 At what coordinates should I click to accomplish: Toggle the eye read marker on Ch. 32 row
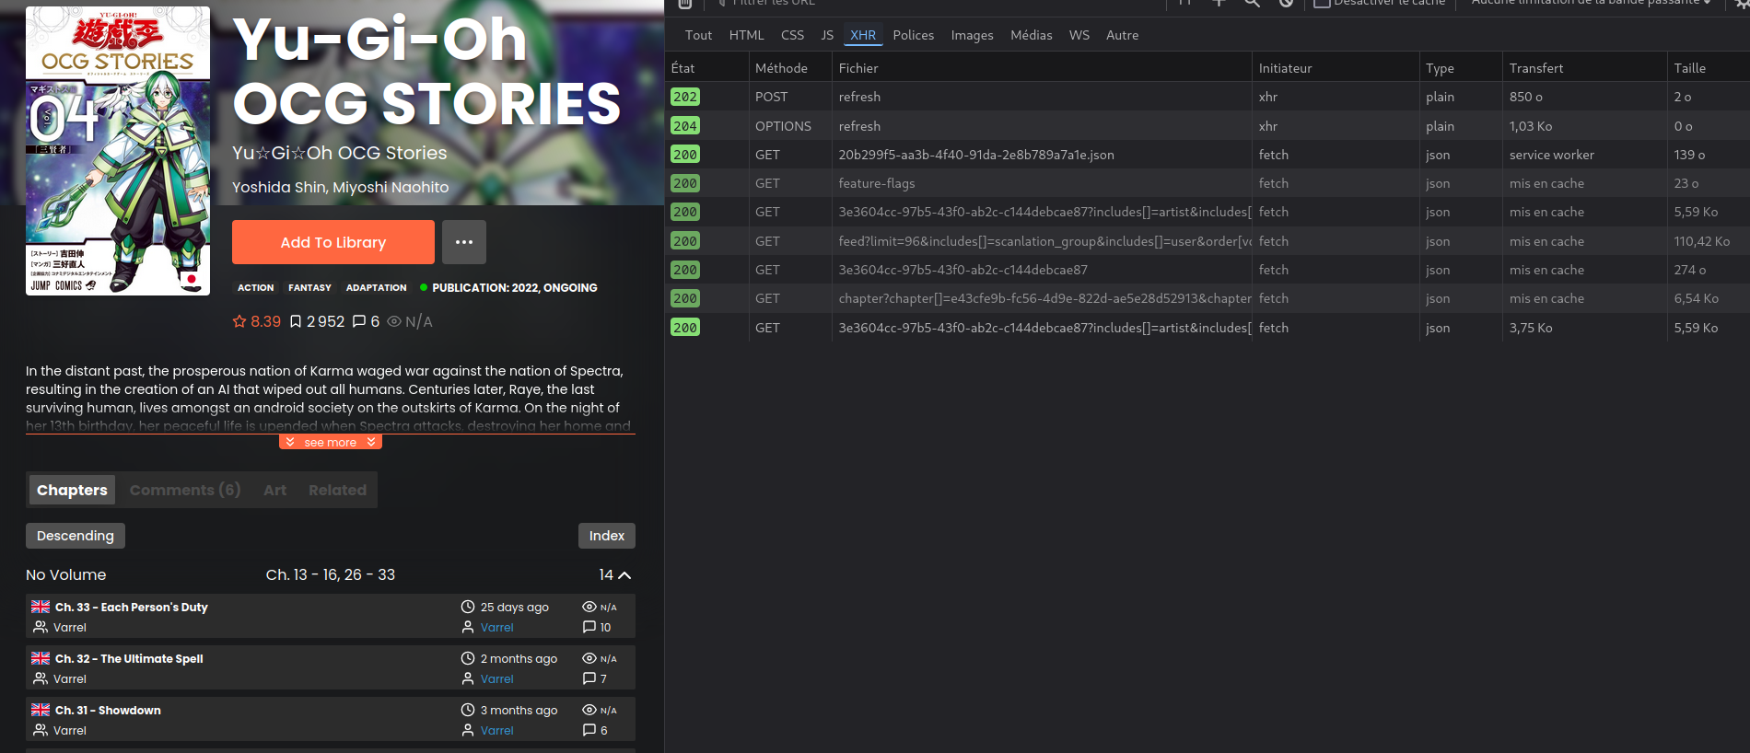[x=589, y=658]
